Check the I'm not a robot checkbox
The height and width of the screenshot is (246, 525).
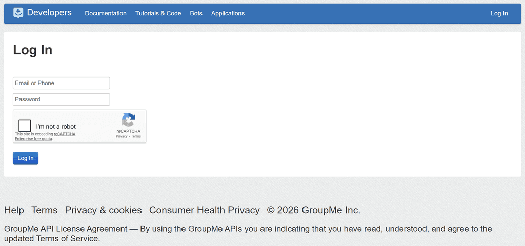pyautogui.click(x=25, y=126)
